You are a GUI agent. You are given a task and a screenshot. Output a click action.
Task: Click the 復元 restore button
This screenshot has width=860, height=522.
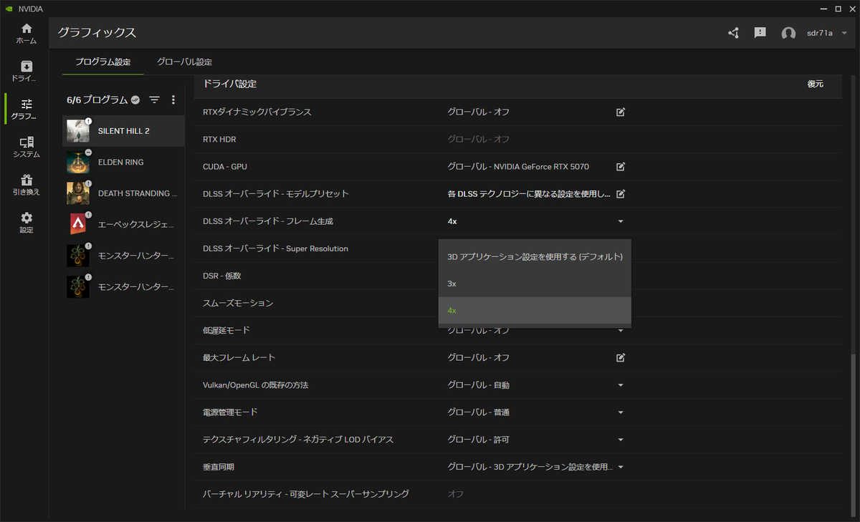(x=815, y=84)
